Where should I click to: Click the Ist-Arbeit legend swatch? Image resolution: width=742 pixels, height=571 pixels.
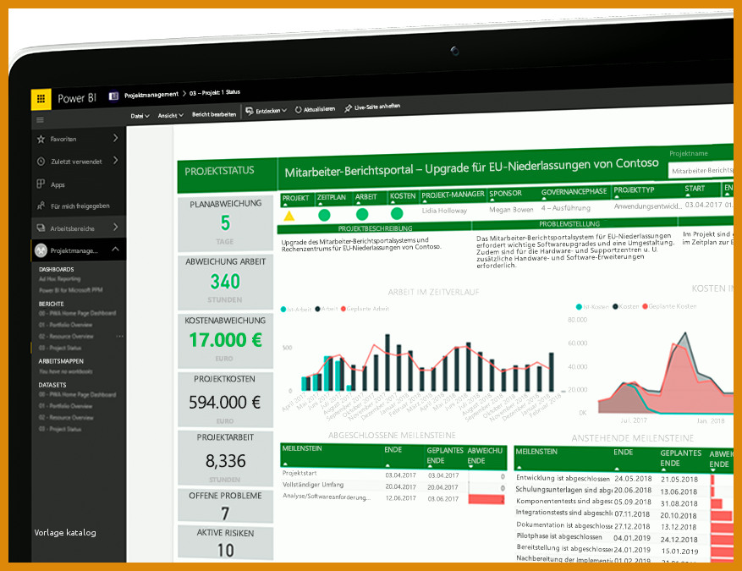tap(283, 310)
